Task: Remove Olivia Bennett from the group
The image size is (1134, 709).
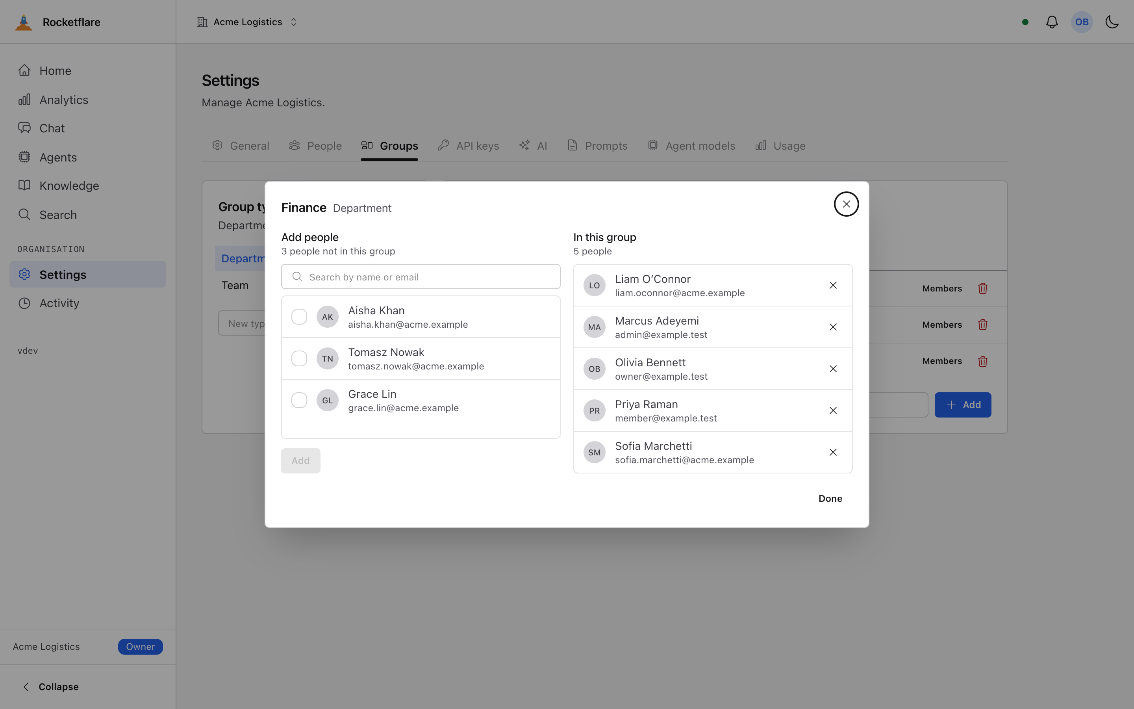Action: click(833, 369)
